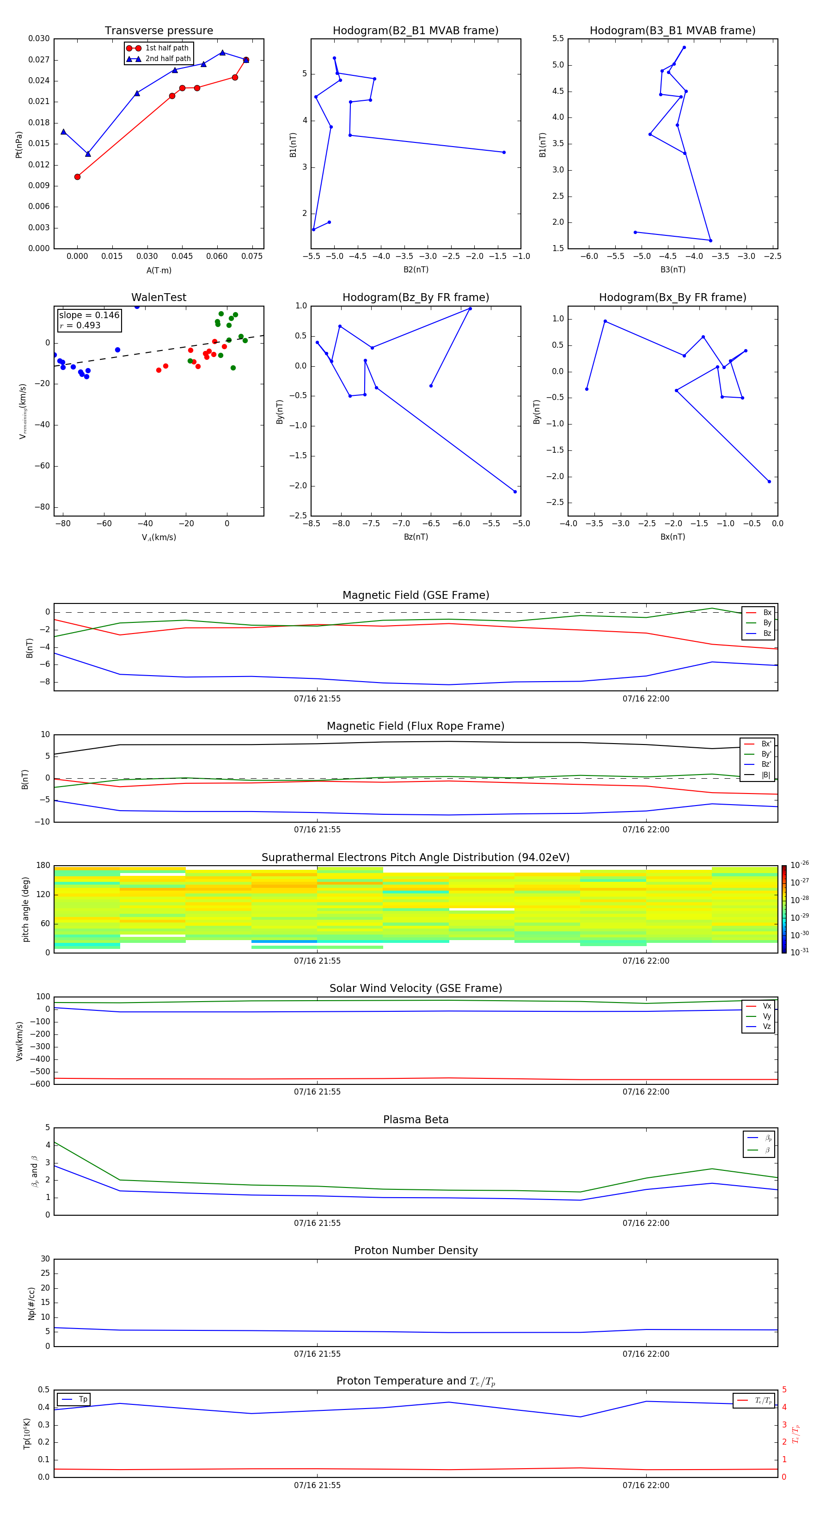Image resolution: width=832 pixels, height=1526 pixels.
Task: Click the 'Solar Wind Velocity (GSE Frame)' title
Action: 416,988
